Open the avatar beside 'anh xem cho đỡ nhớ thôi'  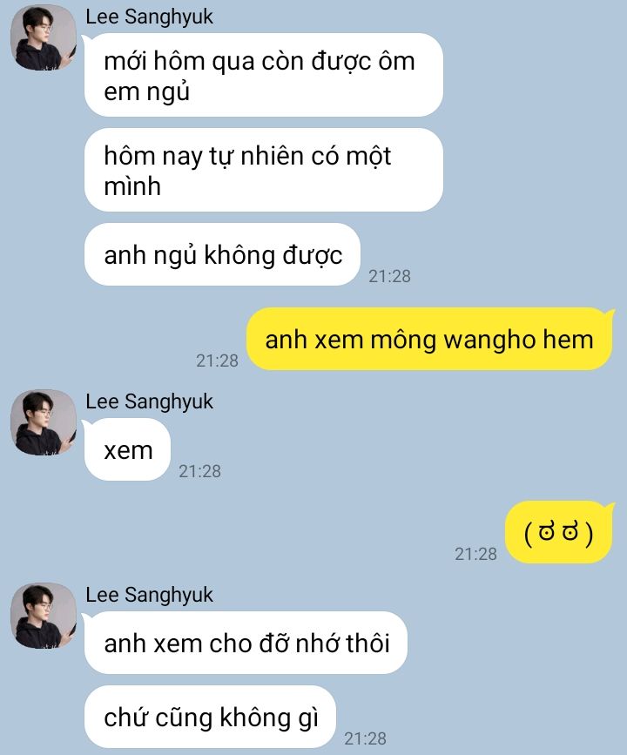tap(44, 616)
